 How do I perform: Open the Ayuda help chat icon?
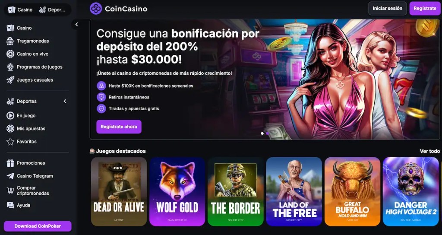(x=10, y=205)
